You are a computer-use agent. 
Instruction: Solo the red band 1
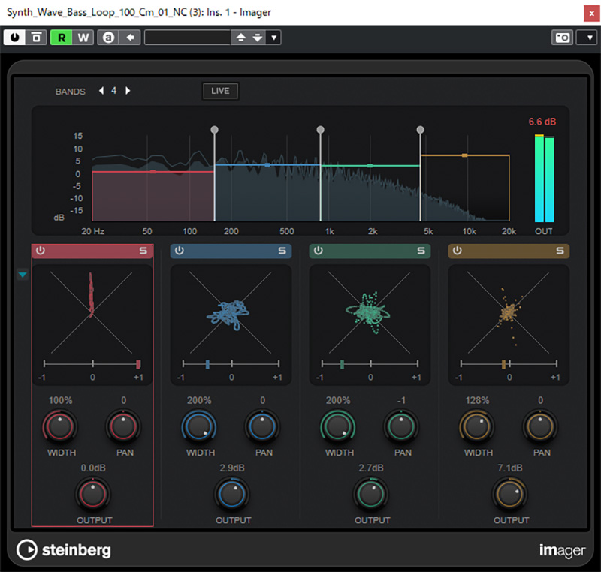tap(143, 251)
